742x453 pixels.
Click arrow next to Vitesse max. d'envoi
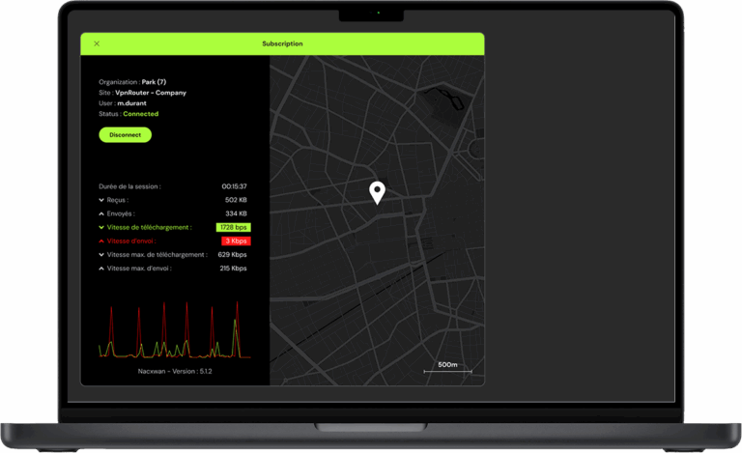click(x=101, y=269)
